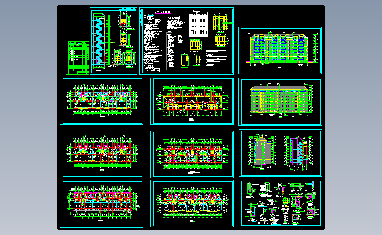382x235 pixels.
Task: Select the bottom-left floor plan with magenta outline
Action: pyautogui.click(x=102, y=204)
